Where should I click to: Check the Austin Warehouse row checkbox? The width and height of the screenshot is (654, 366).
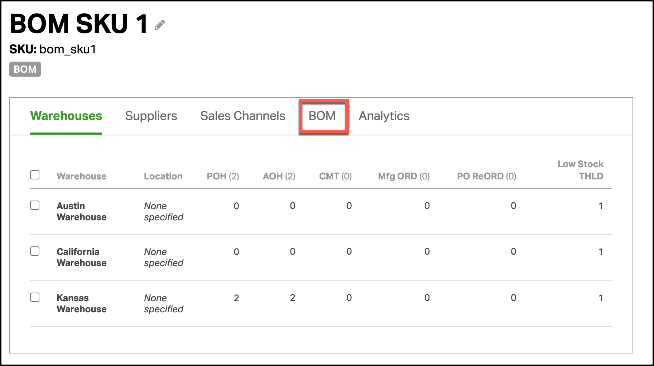click(x=35, y=205)
